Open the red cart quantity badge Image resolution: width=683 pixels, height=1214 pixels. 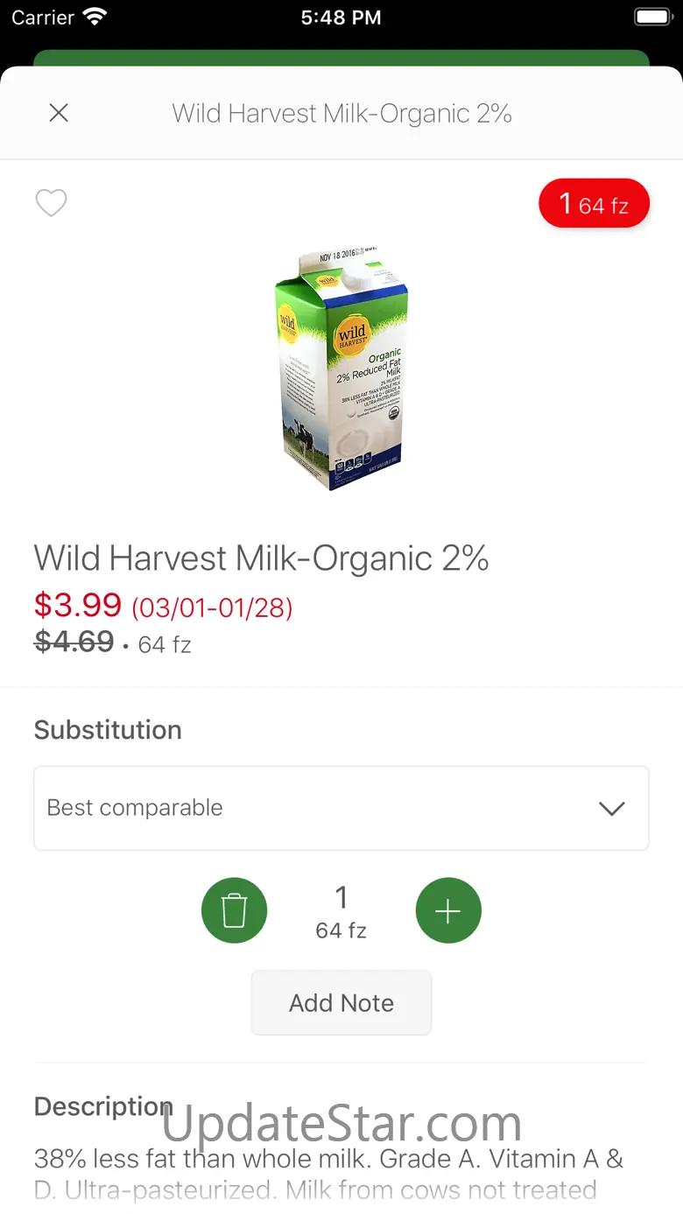pos(595,204)
